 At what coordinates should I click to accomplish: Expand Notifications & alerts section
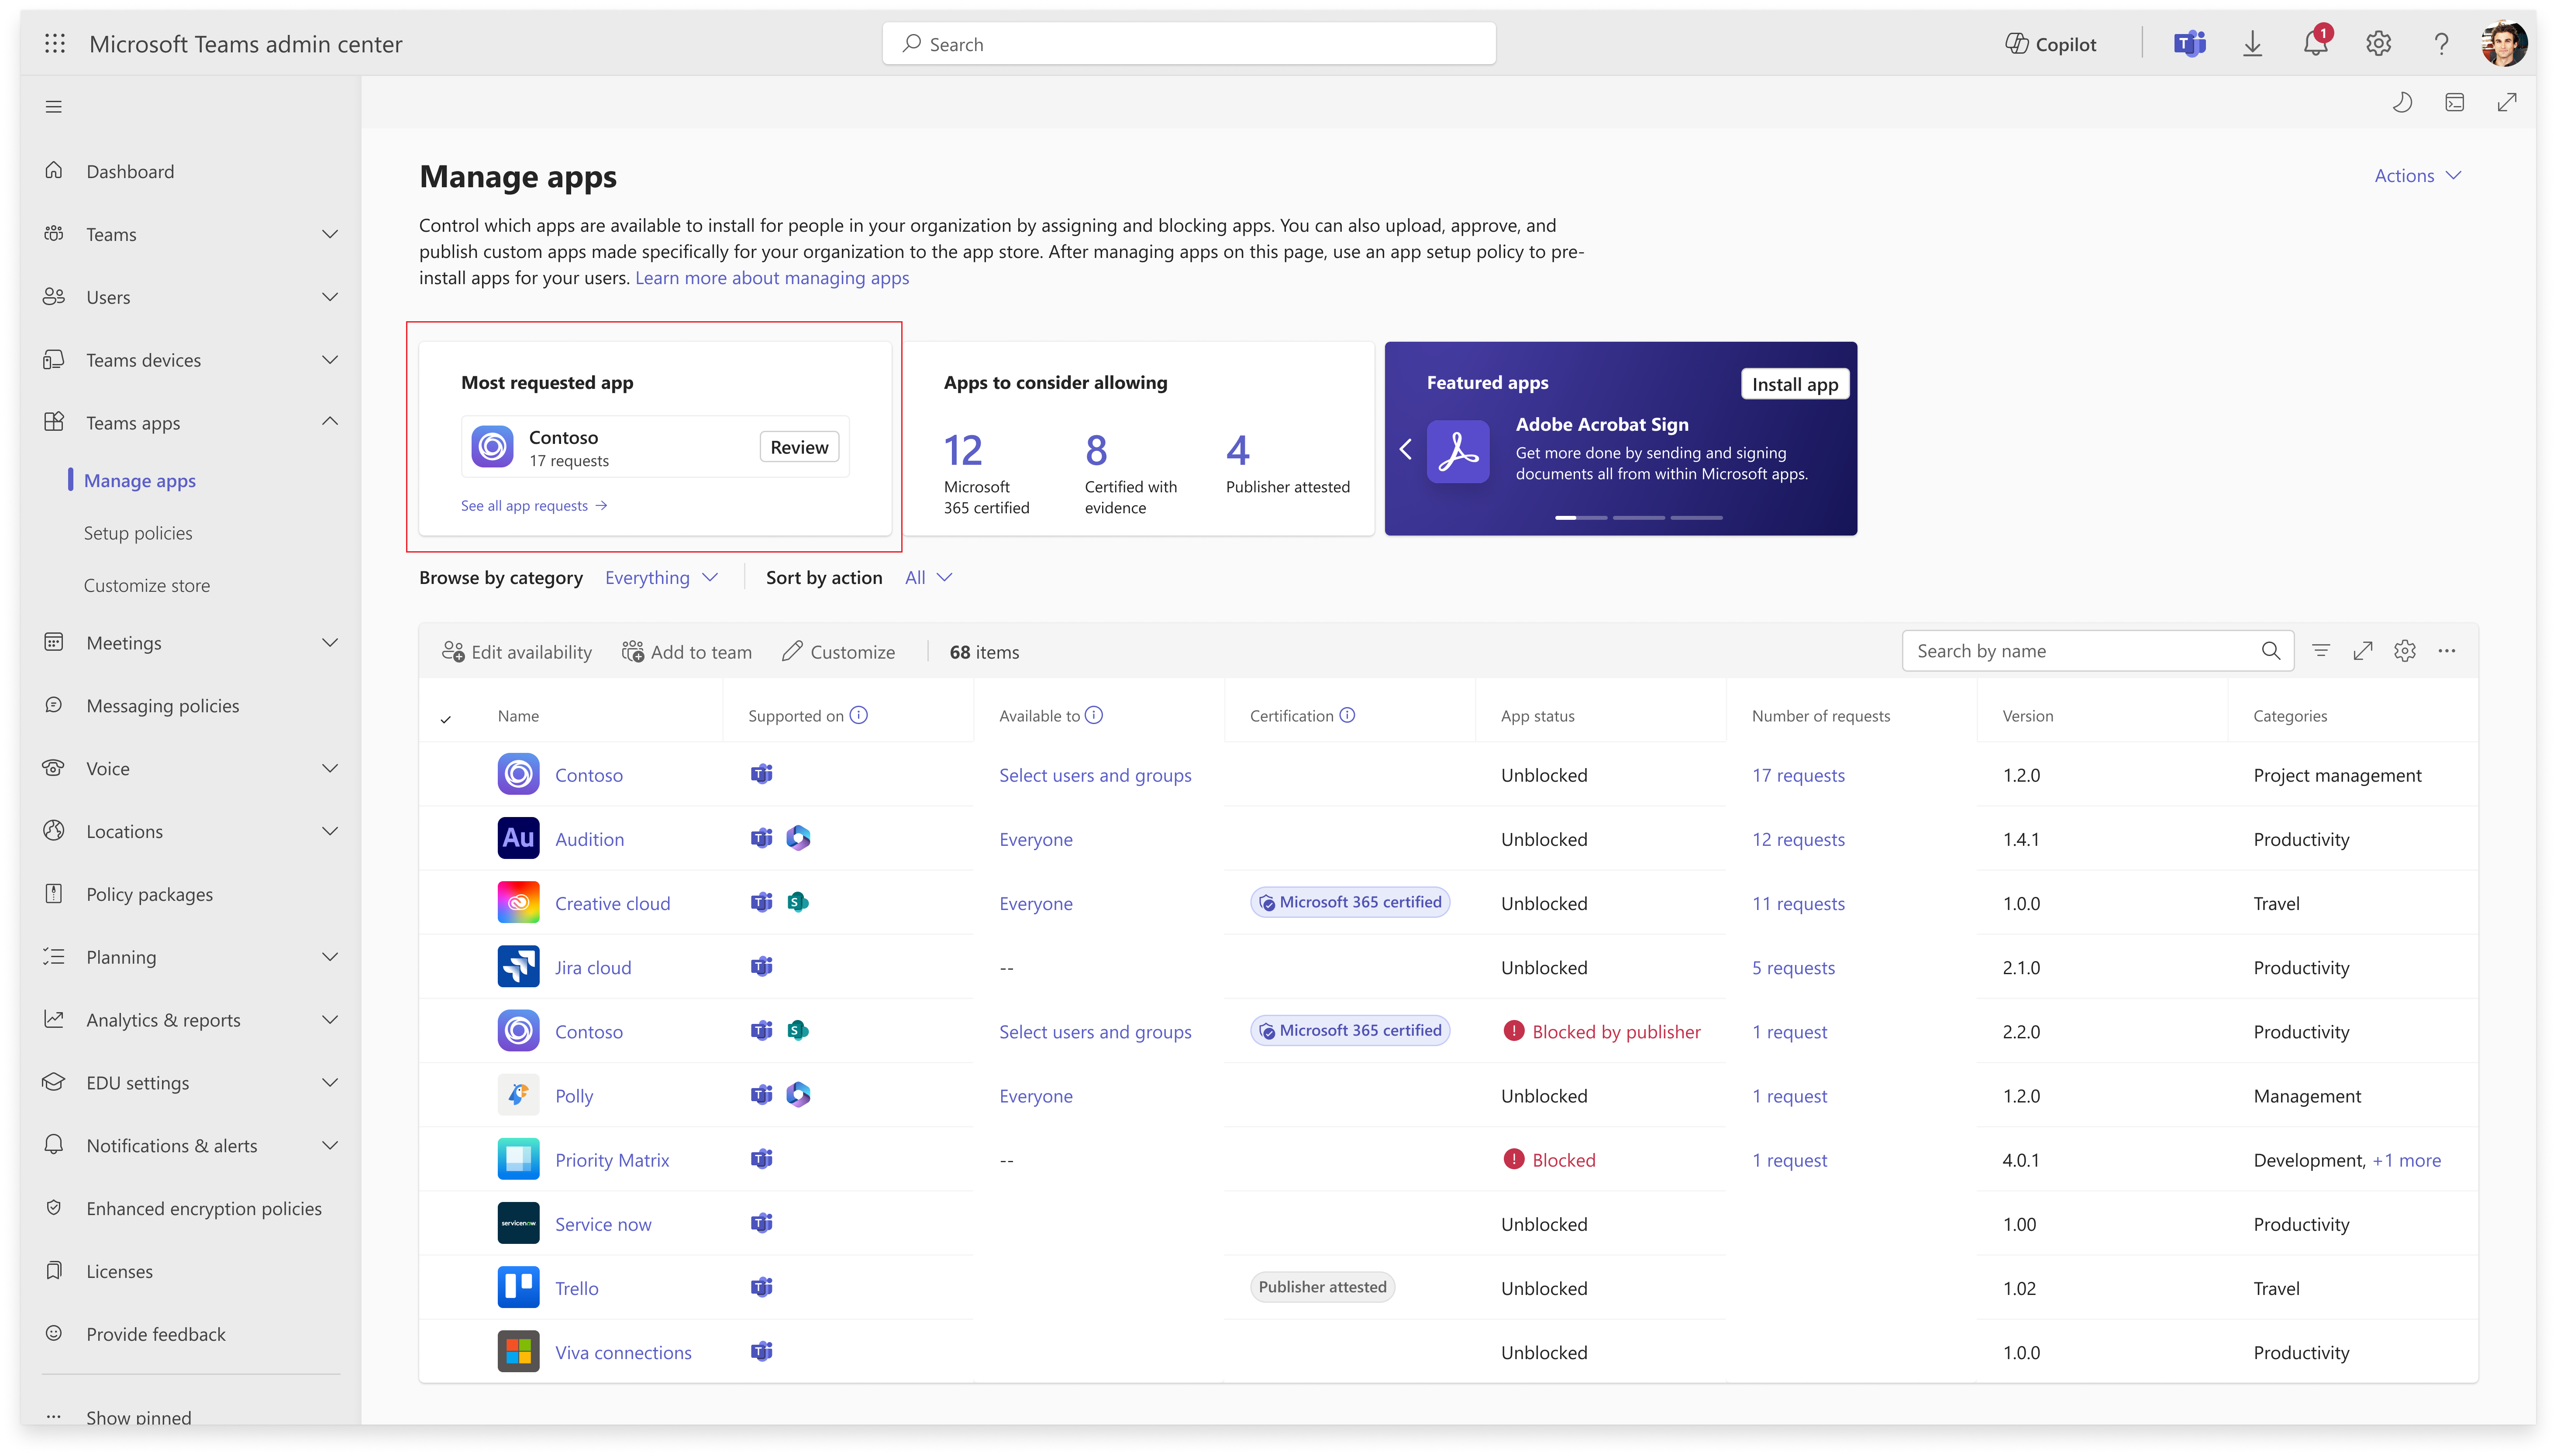[330, 1144]
